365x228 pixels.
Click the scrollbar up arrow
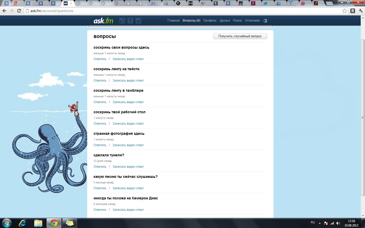(363, 17)
